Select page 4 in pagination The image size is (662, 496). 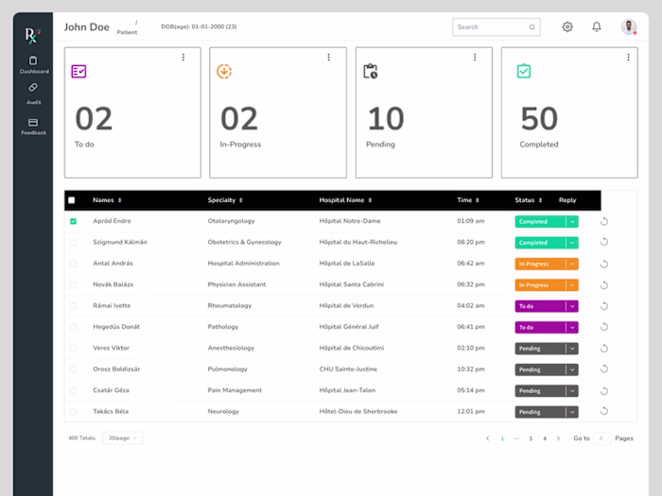pos(545,438)
